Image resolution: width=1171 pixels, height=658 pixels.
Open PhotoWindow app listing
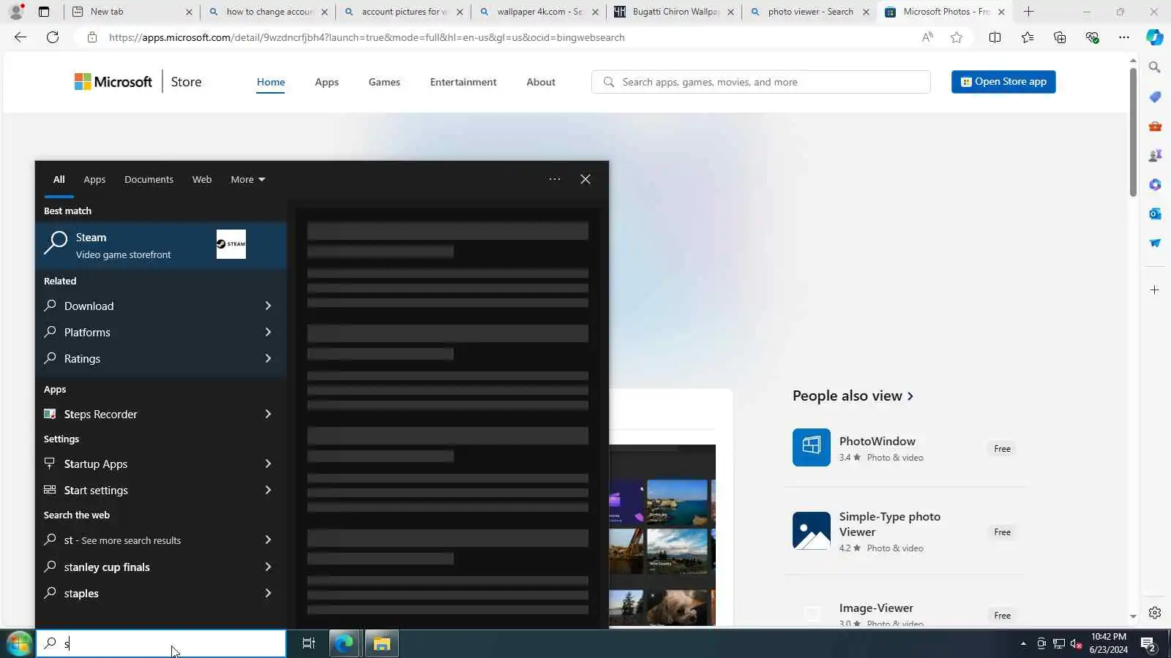(x=906, y=448)
